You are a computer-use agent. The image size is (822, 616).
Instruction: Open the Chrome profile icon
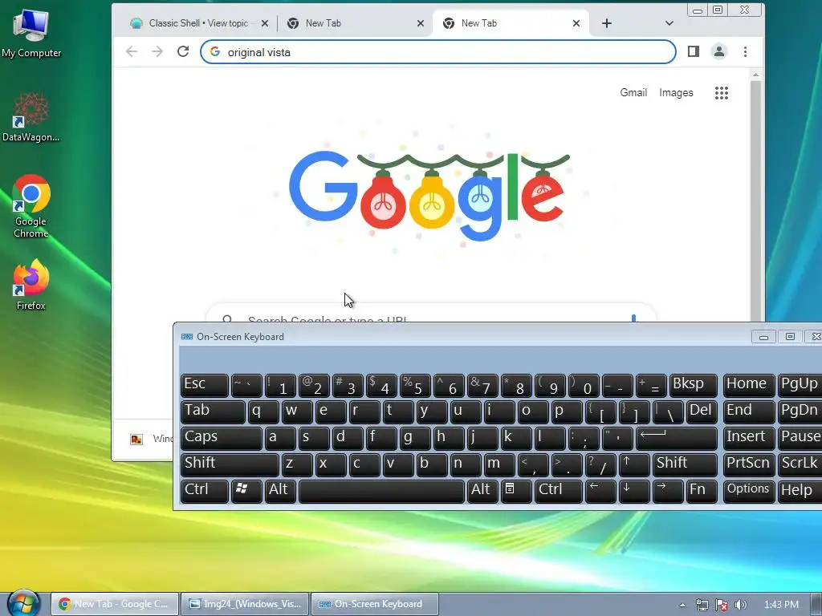coord(719,51)
